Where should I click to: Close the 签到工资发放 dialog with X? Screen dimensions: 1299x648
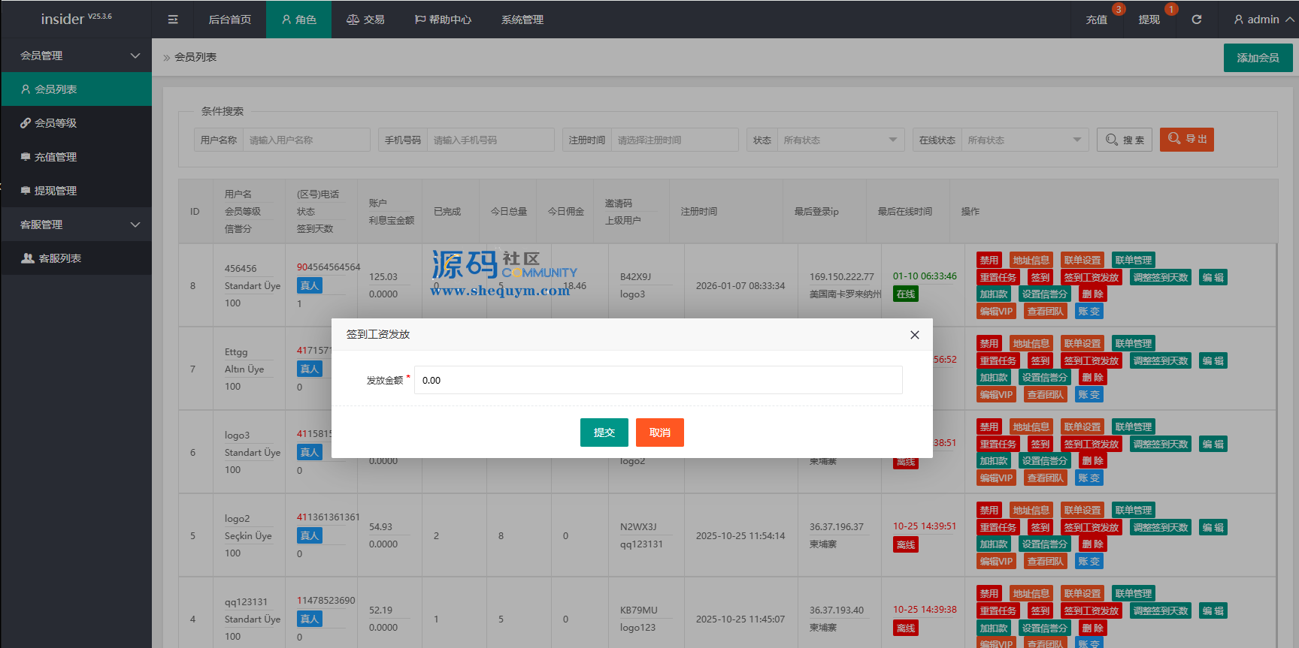point(914,335)
